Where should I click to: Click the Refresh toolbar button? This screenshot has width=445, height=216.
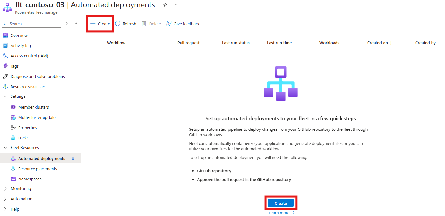(126, 24)
